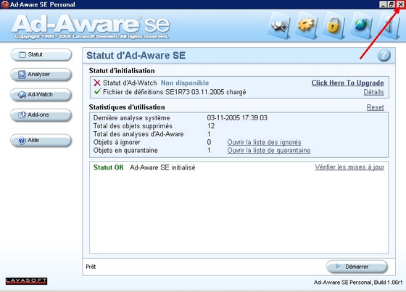Image resolution: width=406 pixels, height=292 pixels.
Task: Open the quarantine list magnifier icon
Action: point(279,26)
